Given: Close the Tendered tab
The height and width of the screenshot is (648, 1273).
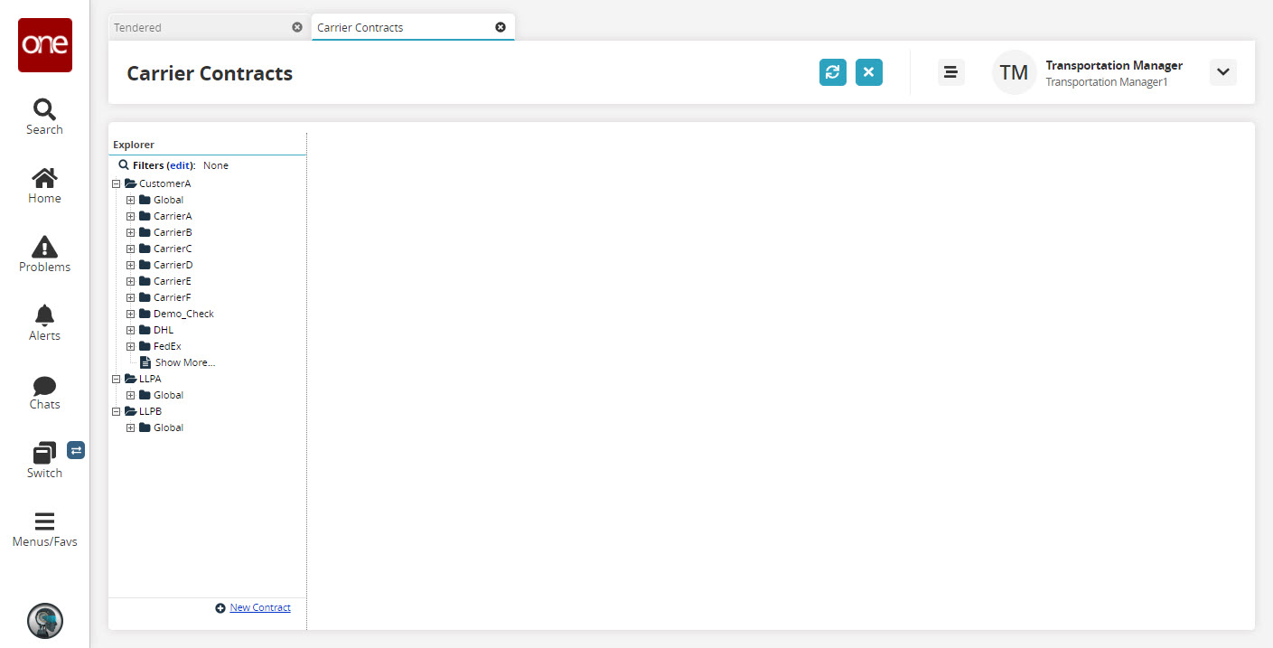Looking at the screenshot, I should coord(297,27).
